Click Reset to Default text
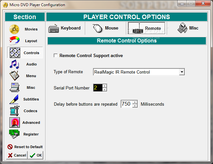The image size is (213, 164). point(28,147)
